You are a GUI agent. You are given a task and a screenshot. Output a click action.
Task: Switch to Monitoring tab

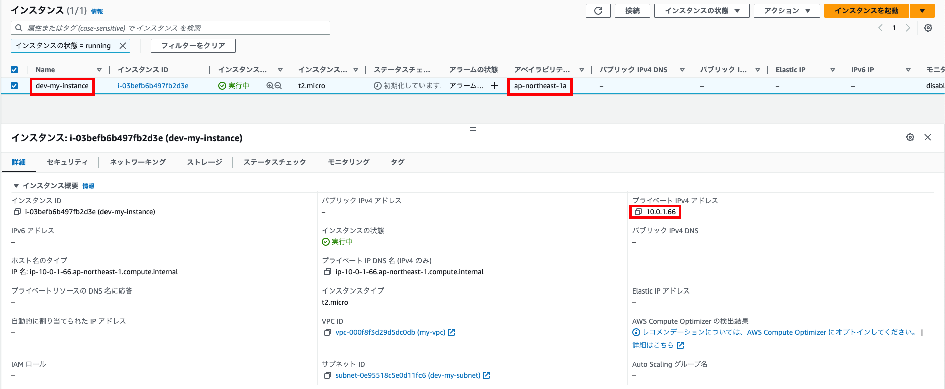pos(349,162)
